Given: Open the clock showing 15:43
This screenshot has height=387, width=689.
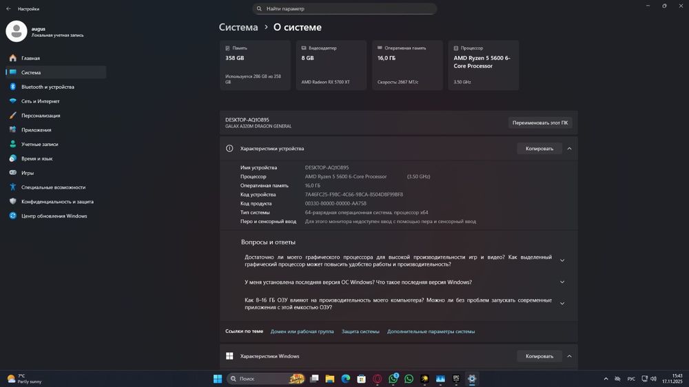Looking at the screenshot, I should 672,379.
